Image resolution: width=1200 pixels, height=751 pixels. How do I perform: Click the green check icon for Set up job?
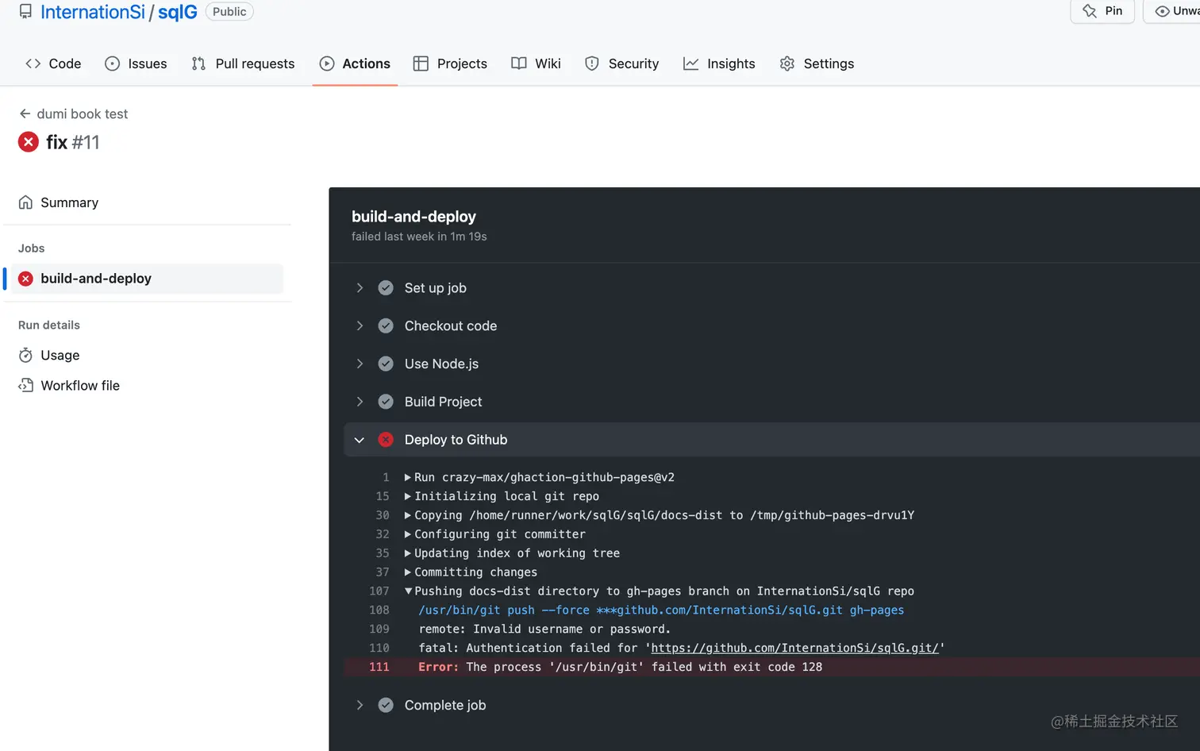(386, 288)
